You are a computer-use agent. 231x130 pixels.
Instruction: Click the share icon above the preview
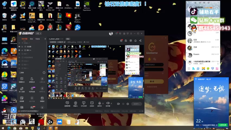(140, 41)
